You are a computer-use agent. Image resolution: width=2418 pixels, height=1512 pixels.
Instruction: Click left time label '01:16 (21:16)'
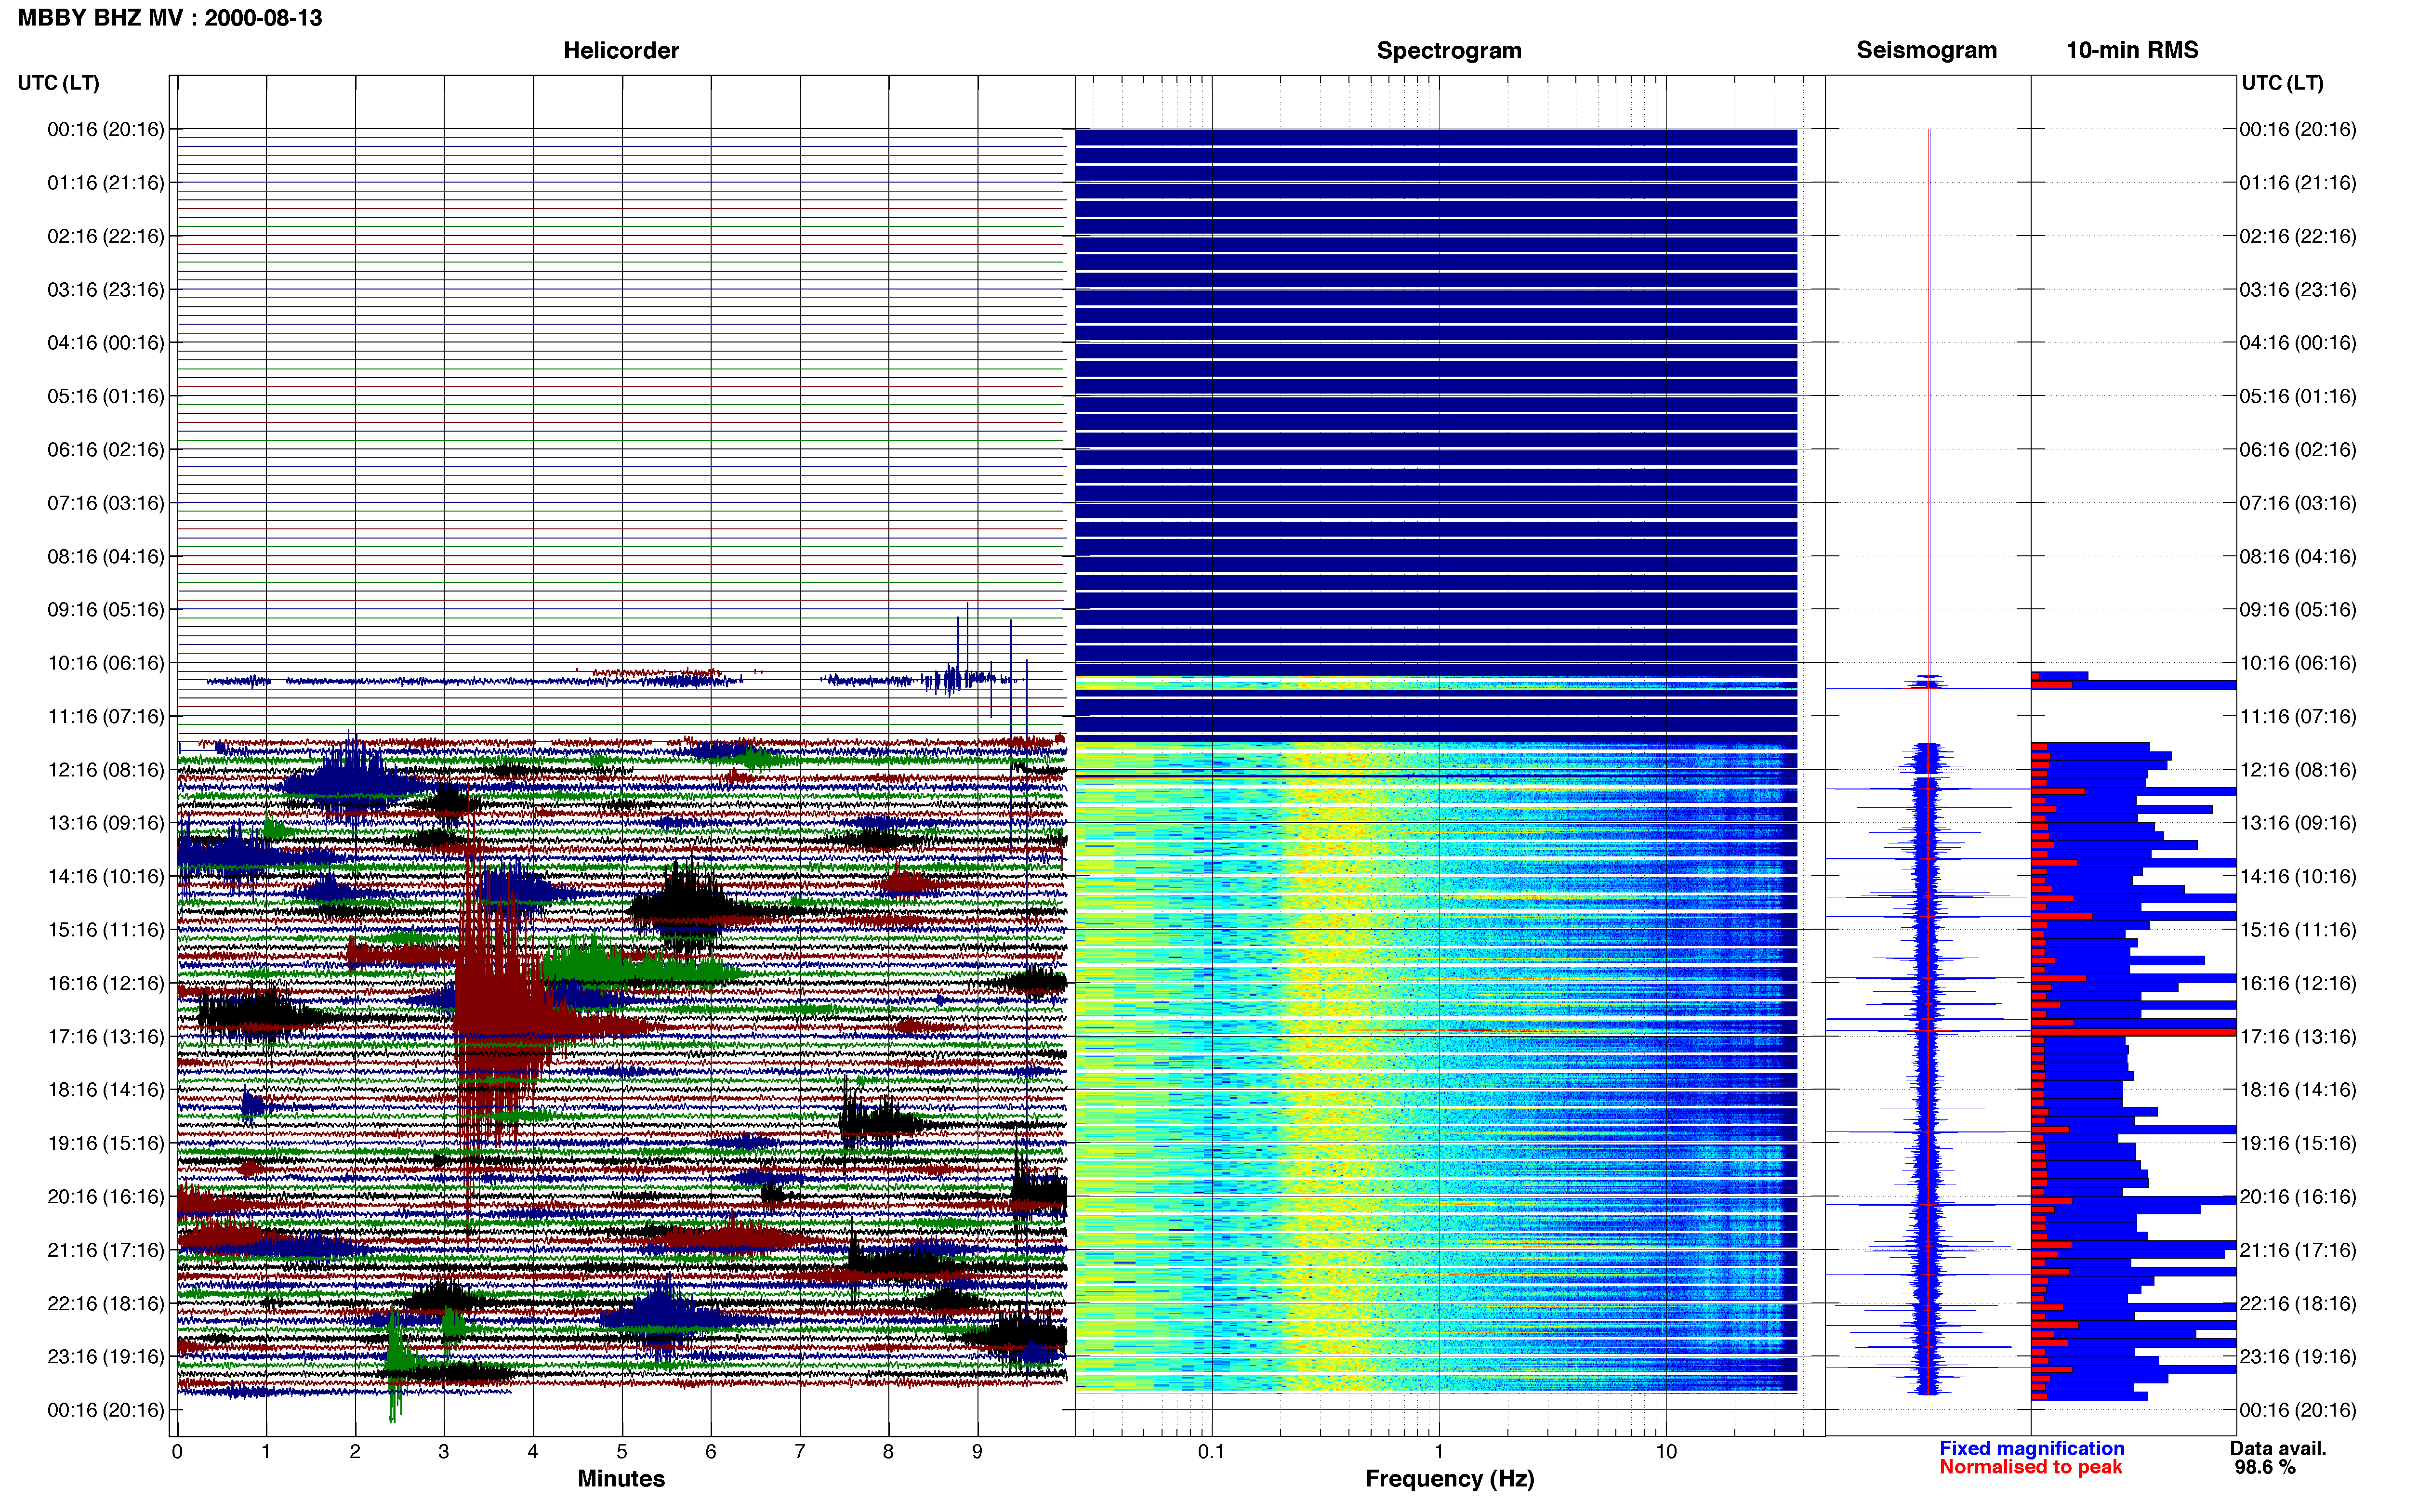pos(106,183)
